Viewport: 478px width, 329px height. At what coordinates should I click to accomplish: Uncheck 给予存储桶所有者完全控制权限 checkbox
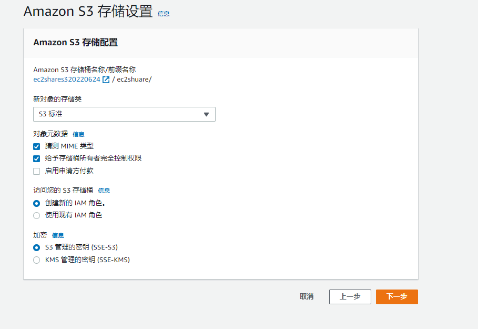click(37, 158)
